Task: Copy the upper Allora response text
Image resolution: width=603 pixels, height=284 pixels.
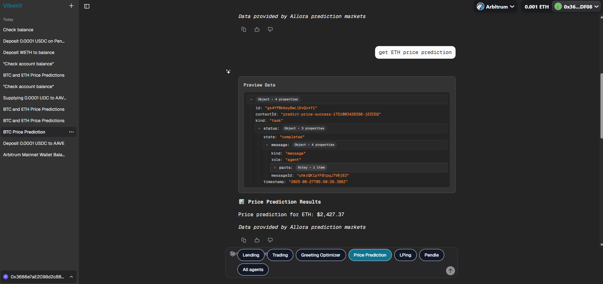Action: coord(244,29)
